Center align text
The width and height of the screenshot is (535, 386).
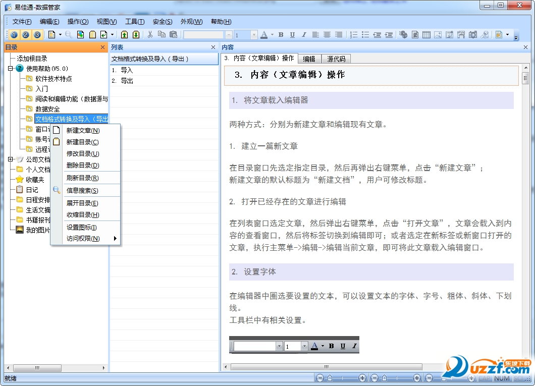pyautogui.click(x=327, y=34)
